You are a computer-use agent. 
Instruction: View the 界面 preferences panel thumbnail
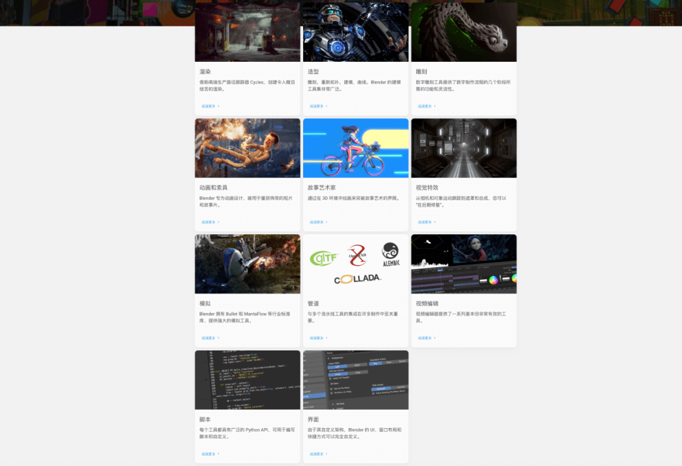(x=356, y=380)
